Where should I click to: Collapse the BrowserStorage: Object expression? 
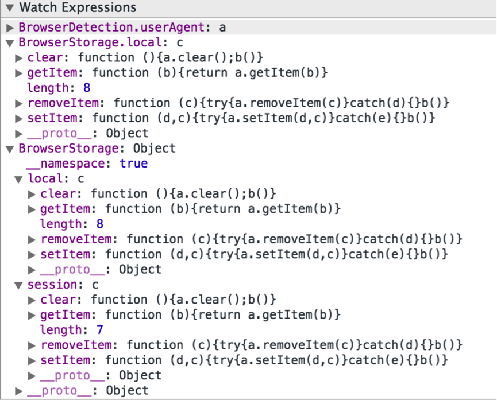coord(10,149)
